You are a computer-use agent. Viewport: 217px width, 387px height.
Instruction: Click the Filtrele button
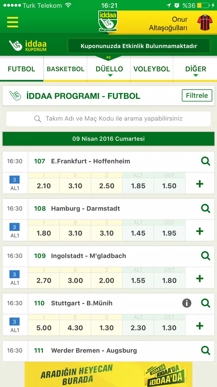coord(197,95)
